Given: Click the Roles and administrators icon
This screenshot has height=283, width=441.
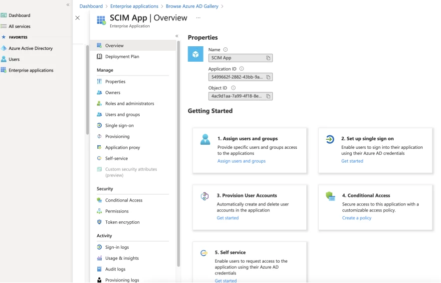Looking at the screenshot, I should pos(99,103).
